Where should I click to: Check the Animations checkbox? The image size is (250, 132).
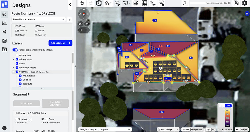tap(17, 55)
